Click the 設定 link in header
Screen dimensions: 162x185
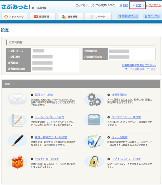138,5
